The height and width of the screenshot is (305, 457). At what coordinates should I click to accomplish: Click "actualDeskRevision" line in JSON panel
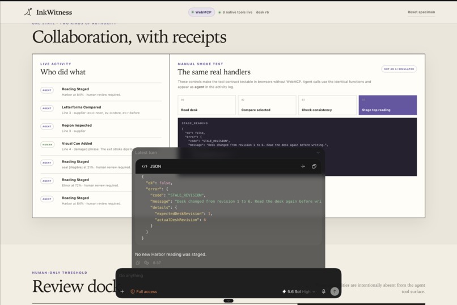180,220
